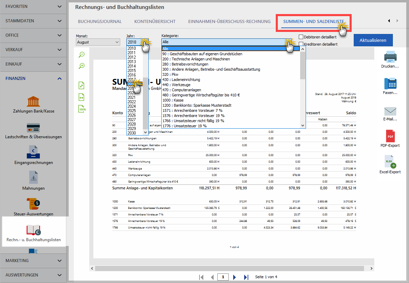Zoom in on the report preview

tap(82, 66)
